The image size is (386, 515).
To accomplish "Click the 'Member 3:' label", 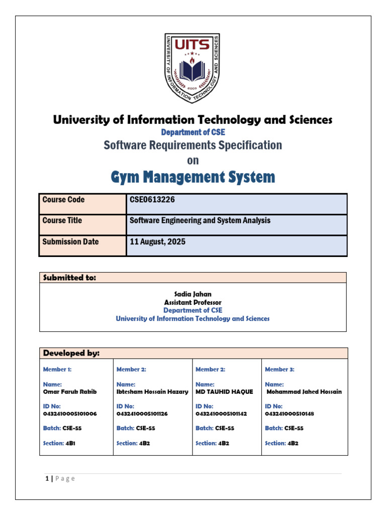I will [279, 370].
